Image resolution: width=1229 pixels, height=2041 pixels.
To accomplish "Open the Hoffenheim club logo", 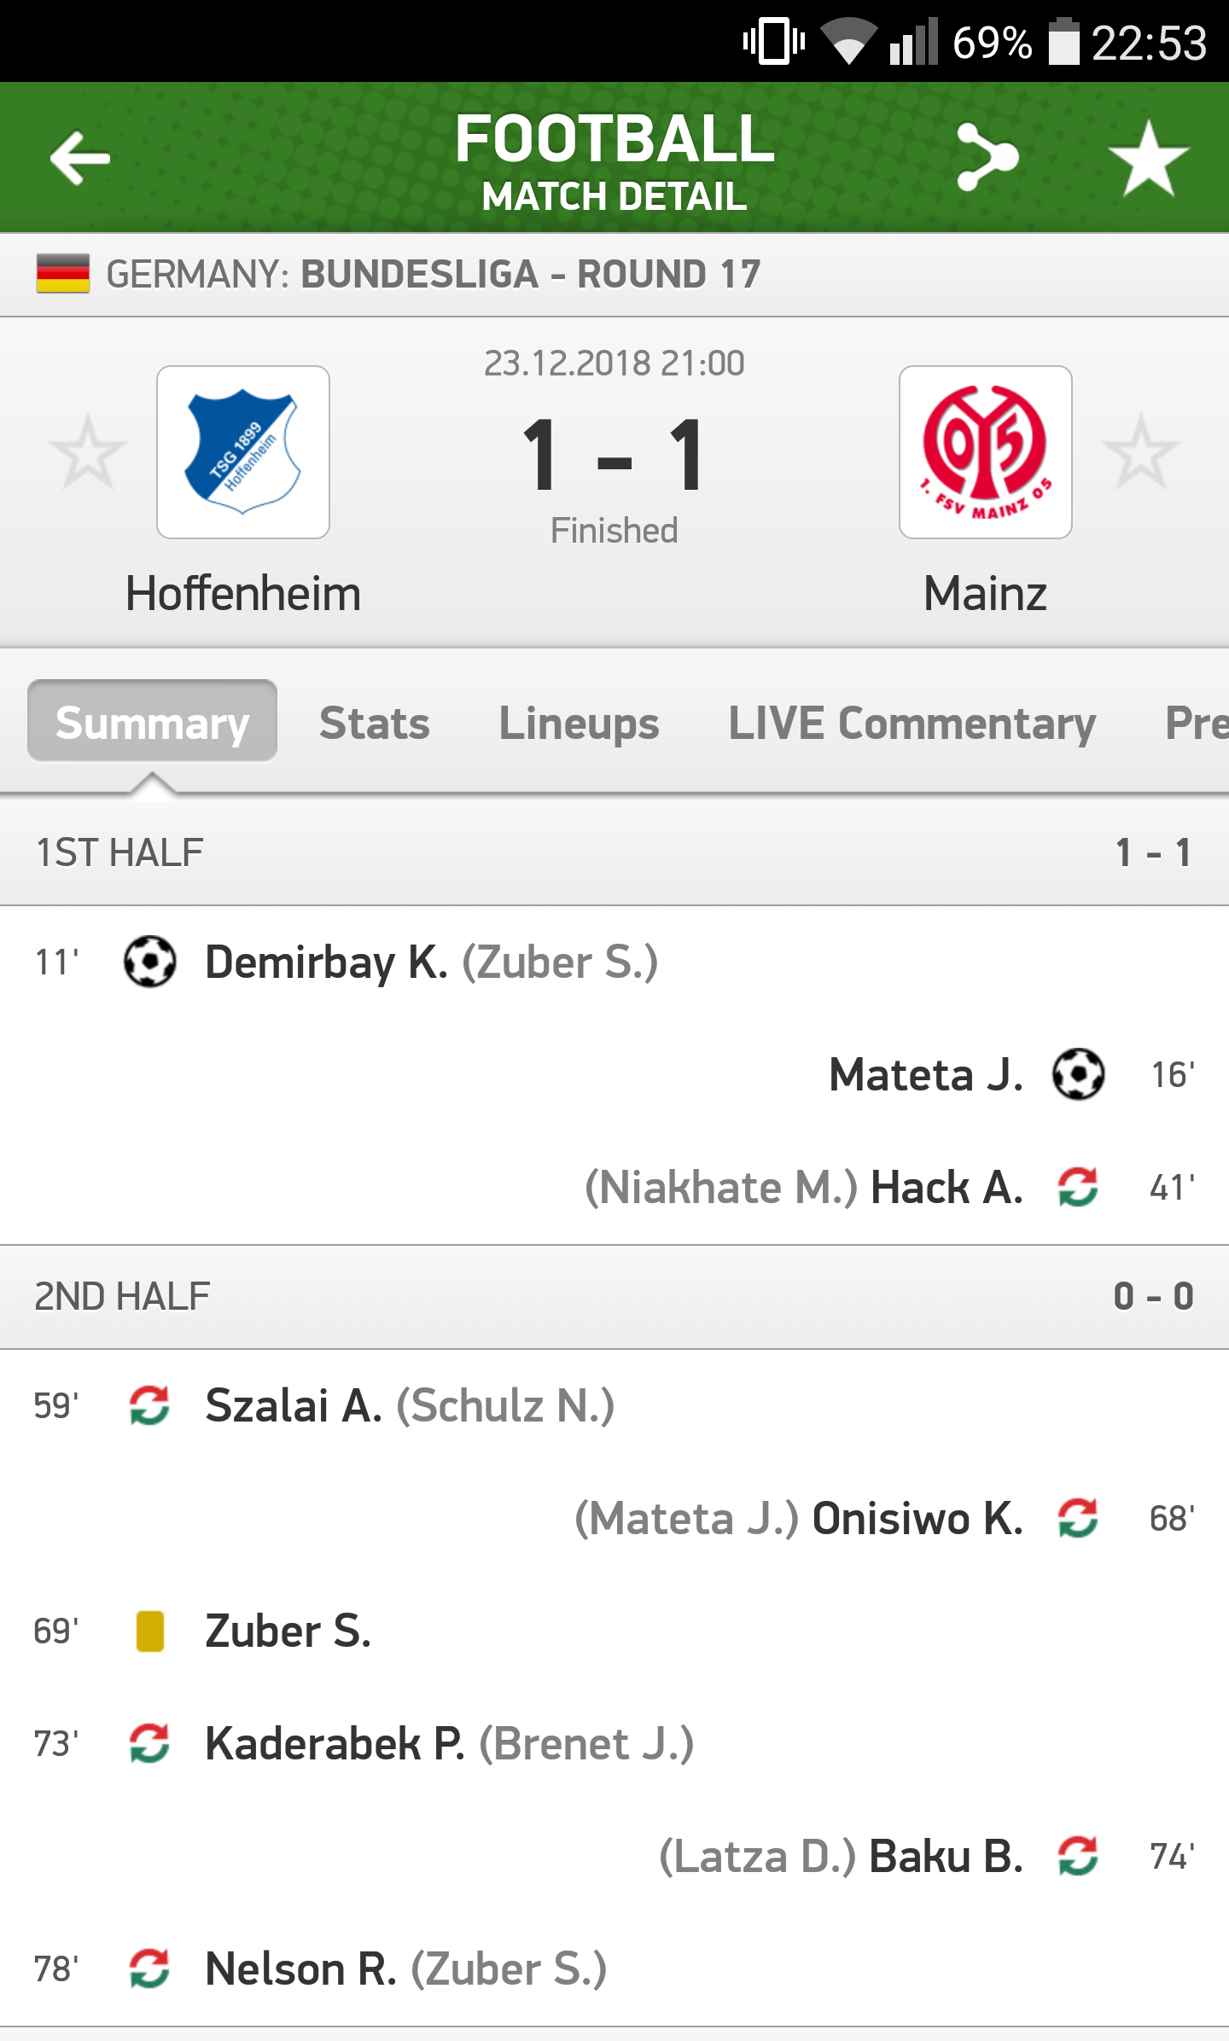I will tap(243, 452).
